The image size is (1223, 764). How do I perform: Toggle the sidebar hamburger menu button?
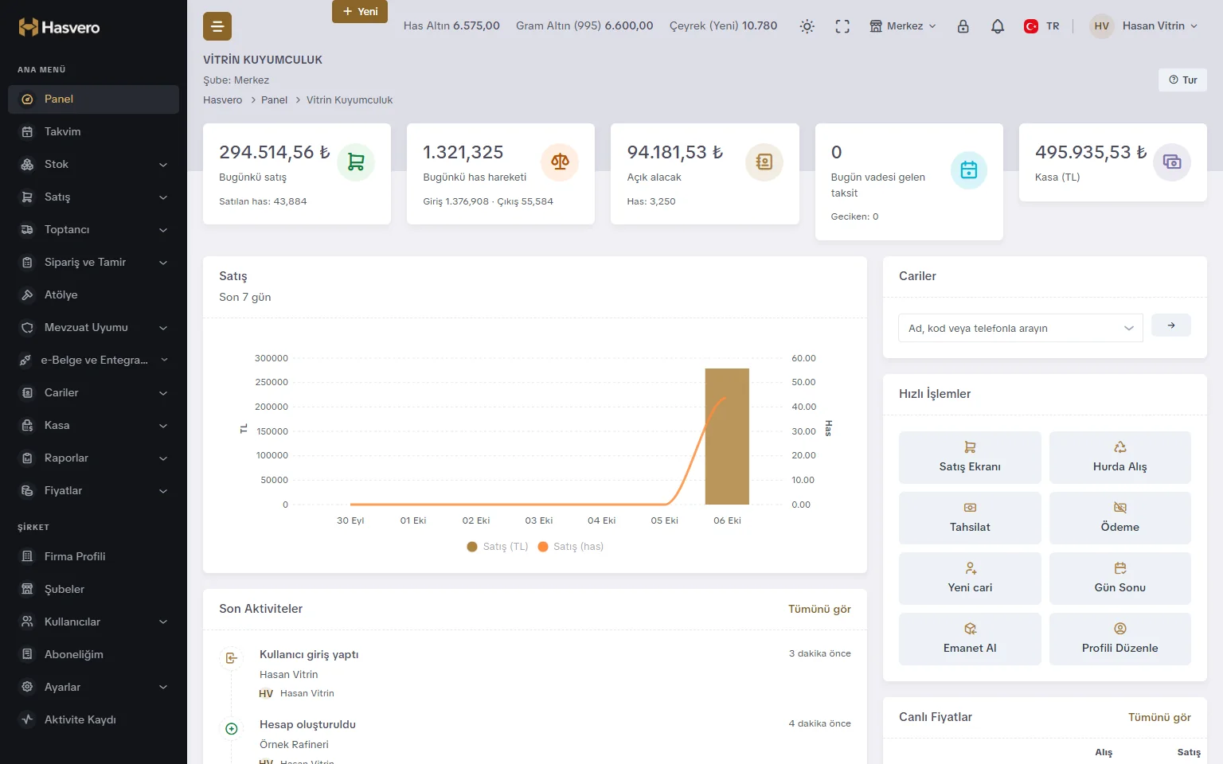point(217,26)
